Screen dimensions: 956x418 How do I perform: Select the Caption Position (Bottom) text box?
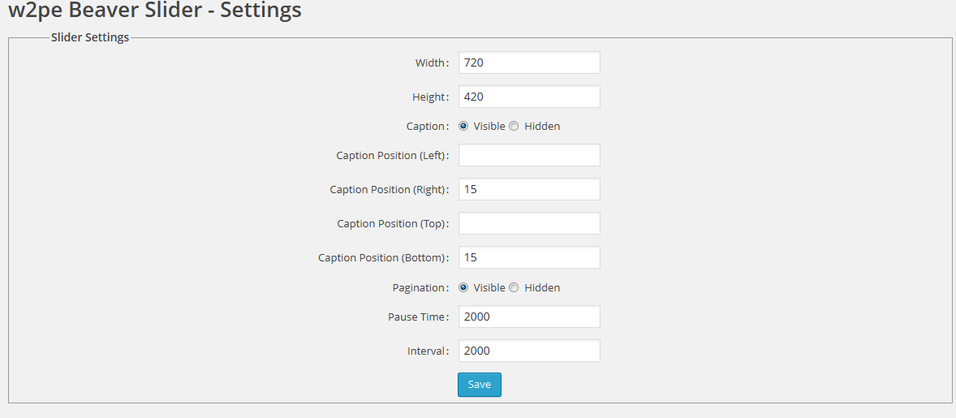529,258
